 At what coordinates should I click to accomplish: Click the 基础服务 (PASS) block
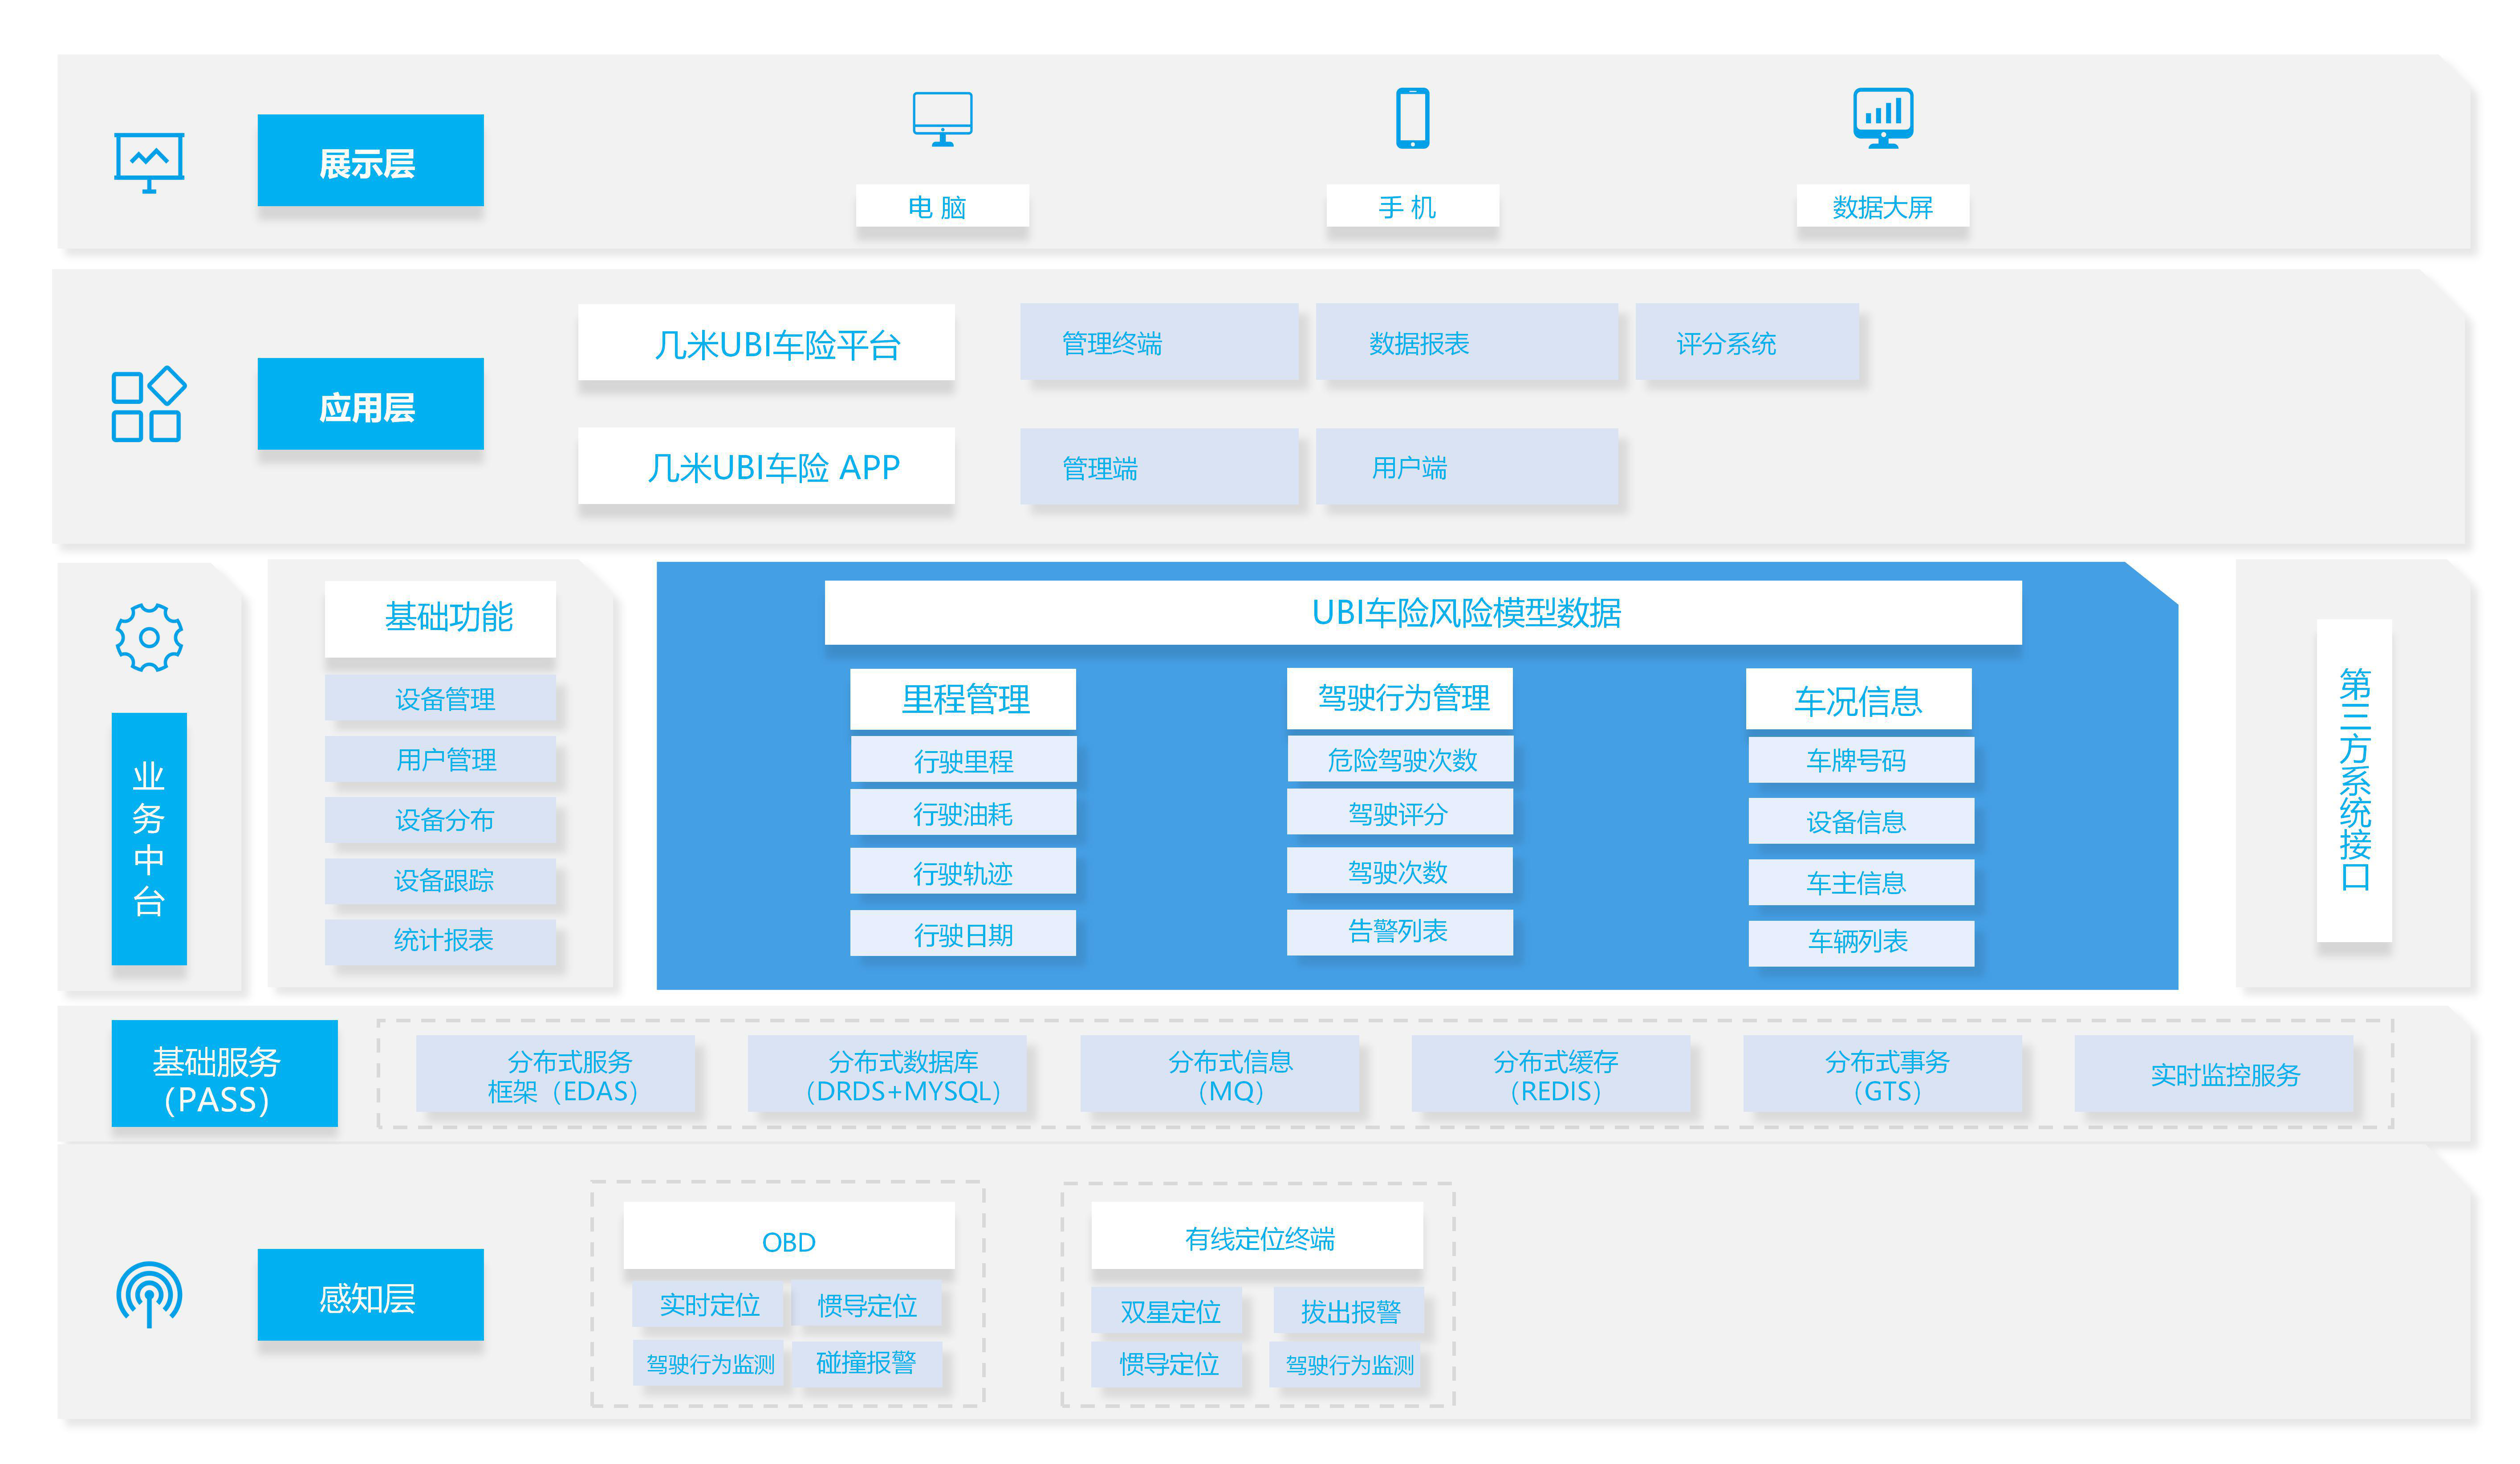click(x=224, y=1073)
